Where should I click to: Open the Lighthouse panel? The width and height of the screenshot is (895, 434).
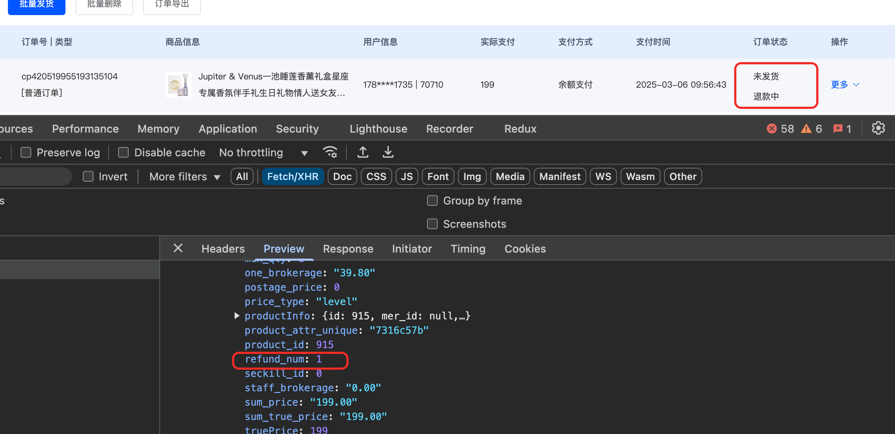(378, 129)
